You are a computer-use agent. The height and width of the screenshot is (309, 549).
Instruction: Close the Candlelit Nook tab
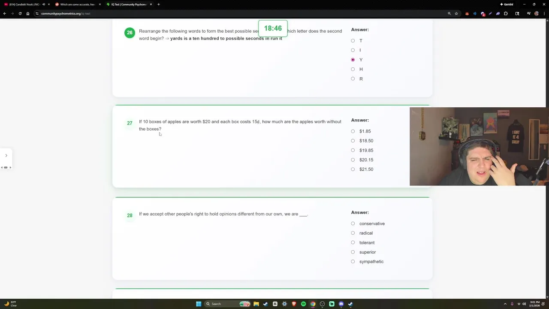click(48, 4)
